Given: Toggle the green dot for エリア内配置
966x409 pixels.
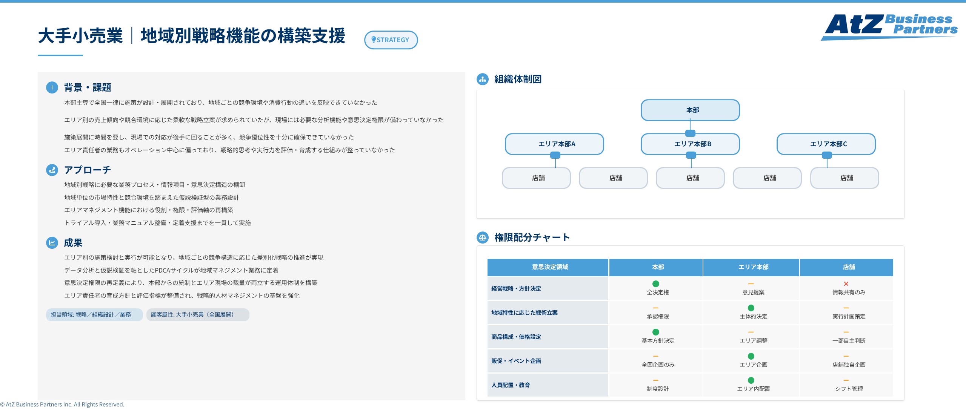Looking at the screenshot, I should pyautogui.click(x=751, y=381).
